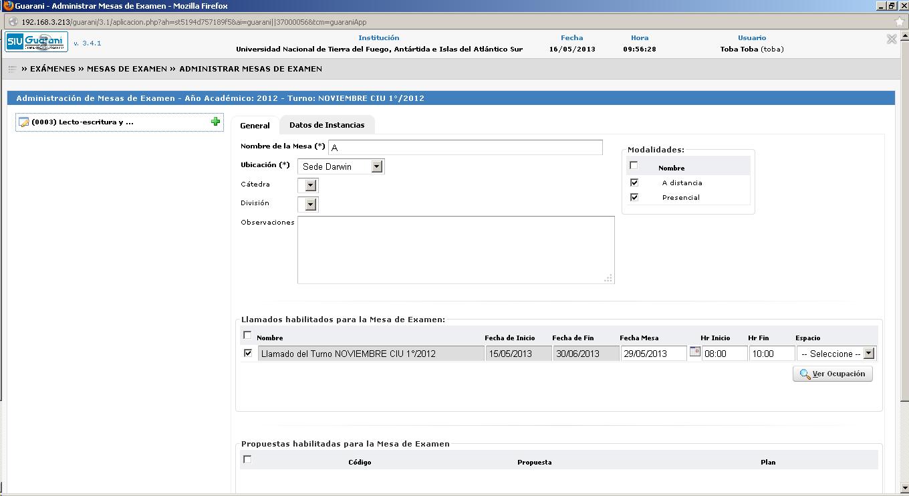
Task: Open the División dropdown
Action: tap(308, 204)
